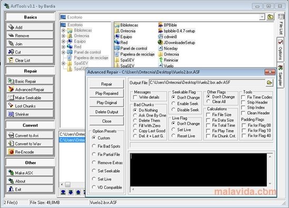Viewport: 289px width, 208px height.
Task: Select VD Compatible preset
Action: [x=94, y=187]
